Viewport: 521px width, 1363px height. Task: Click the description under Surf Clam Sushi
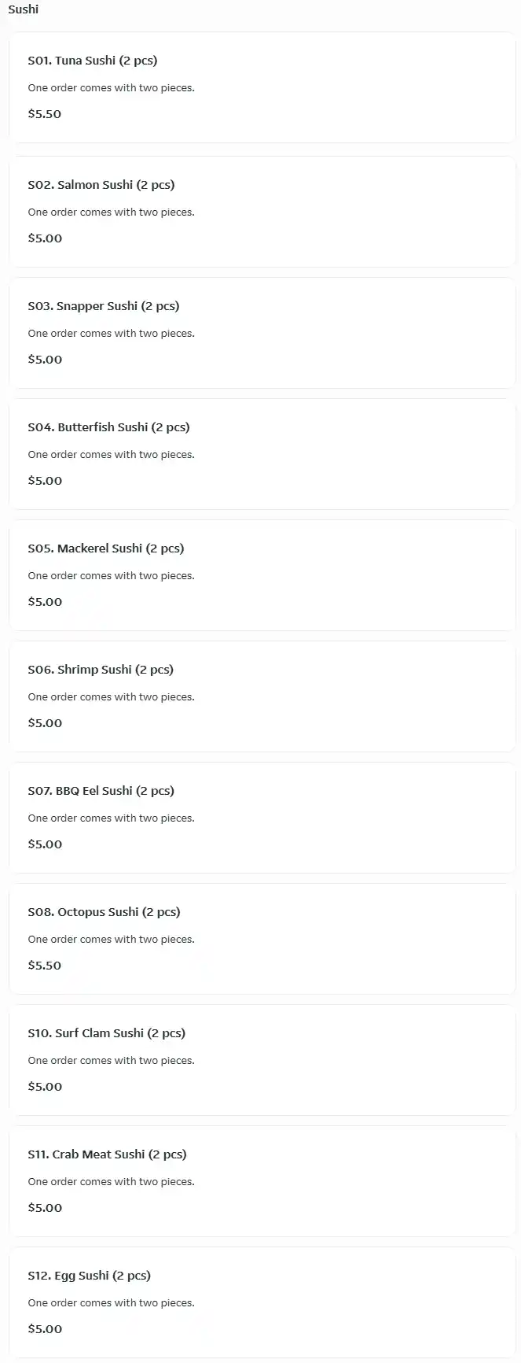click(x=111, y=1061)
